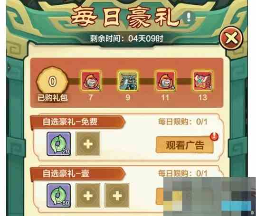
Task: Select the green jade item with quantity 20
Action: [59, 144]
